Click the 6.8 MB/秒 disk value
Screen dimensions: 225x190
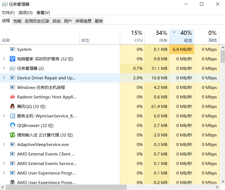click(182, 49)
